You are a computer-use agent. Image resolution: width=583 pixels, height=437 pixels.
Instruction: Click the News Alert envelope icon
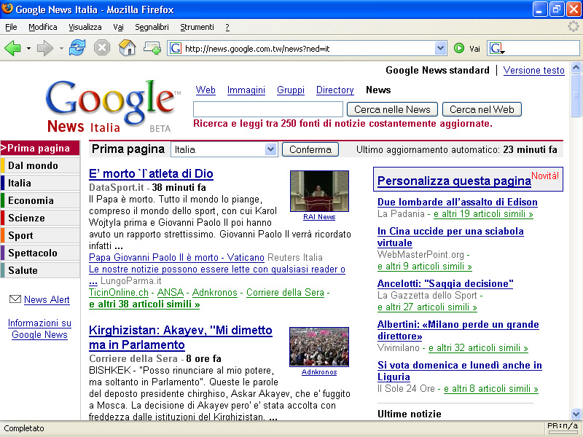(x=15, y=299)
